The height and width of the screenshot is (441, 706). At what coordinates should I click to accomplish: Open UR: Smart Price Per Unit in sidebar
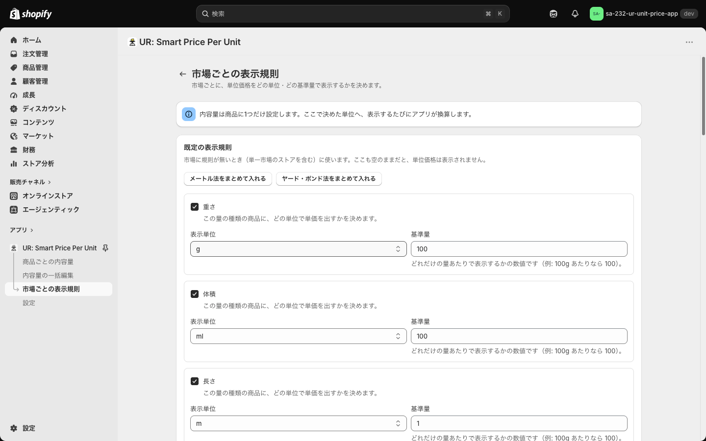[60, 248]
